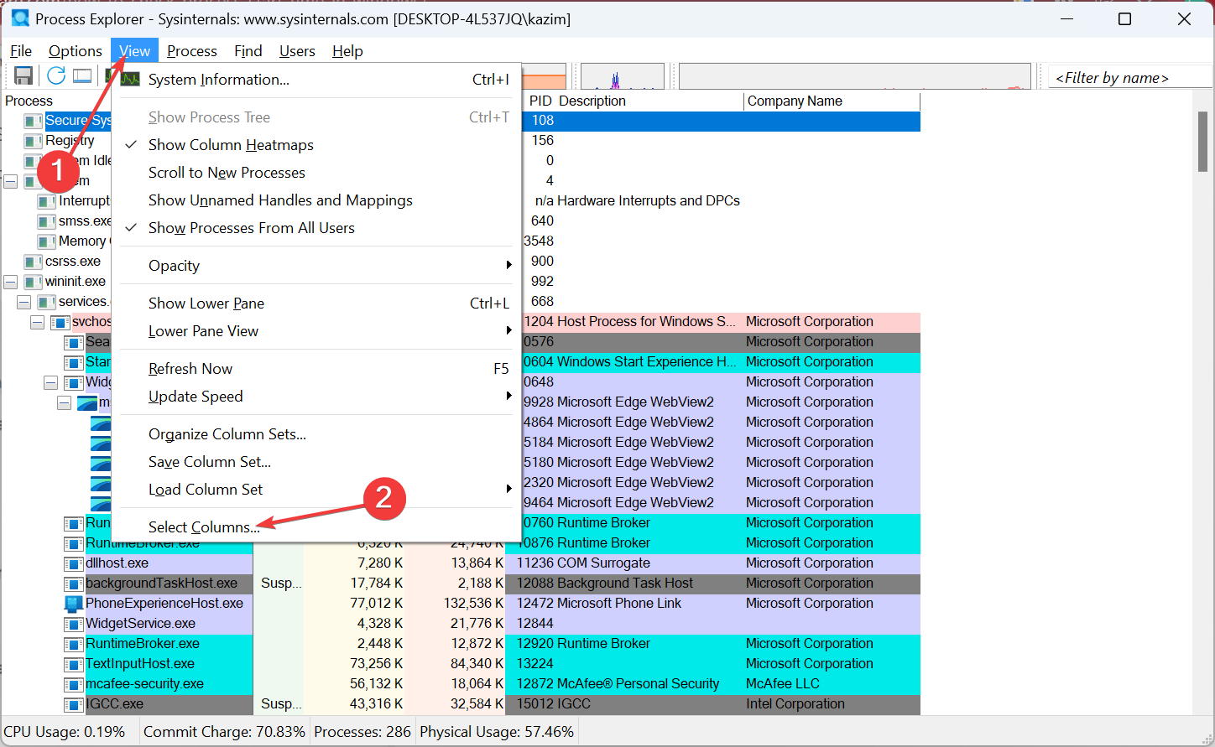Click the icon beside System Information entry
Screen dimensions: 1215x747
[x=130, y=80]
